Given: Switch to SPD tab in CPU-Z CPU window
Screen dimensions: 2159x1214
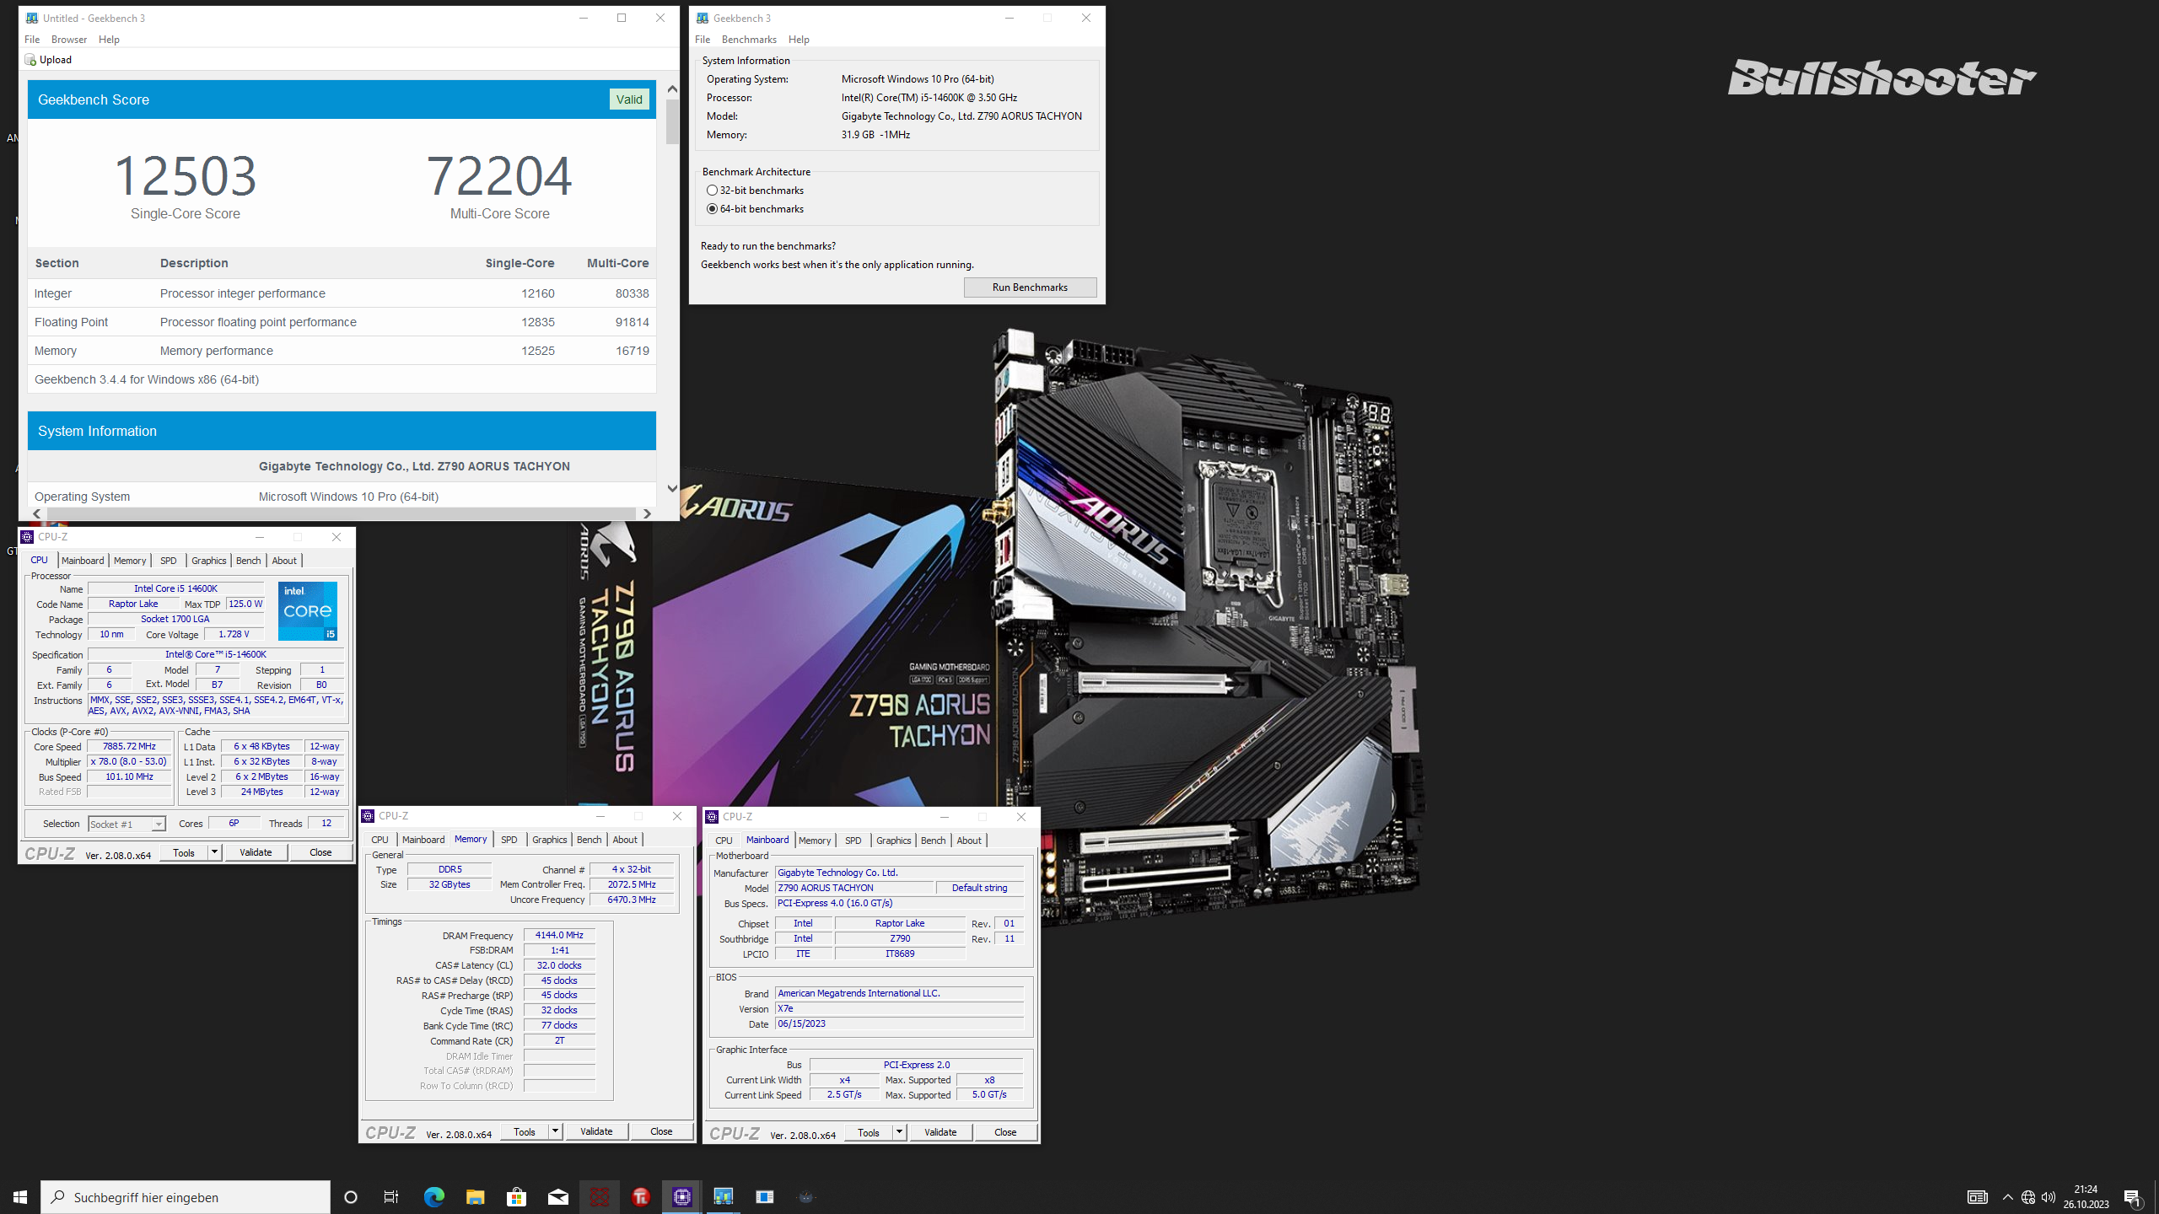Looking at the screenshot, I should click(169, 561).
